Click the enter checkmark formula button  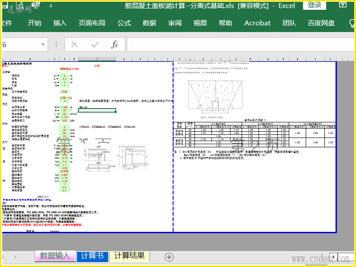point(95,44)
